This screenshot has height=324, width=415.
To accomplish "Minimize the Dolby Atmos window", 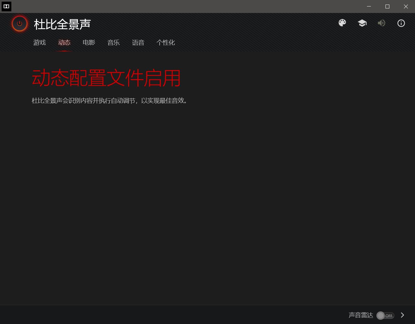I will pos(369,6).
